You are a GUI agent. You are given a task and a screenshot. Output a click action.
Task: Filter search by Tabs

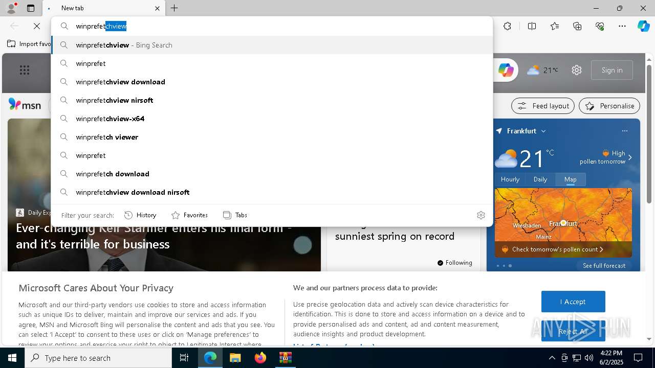235,215
